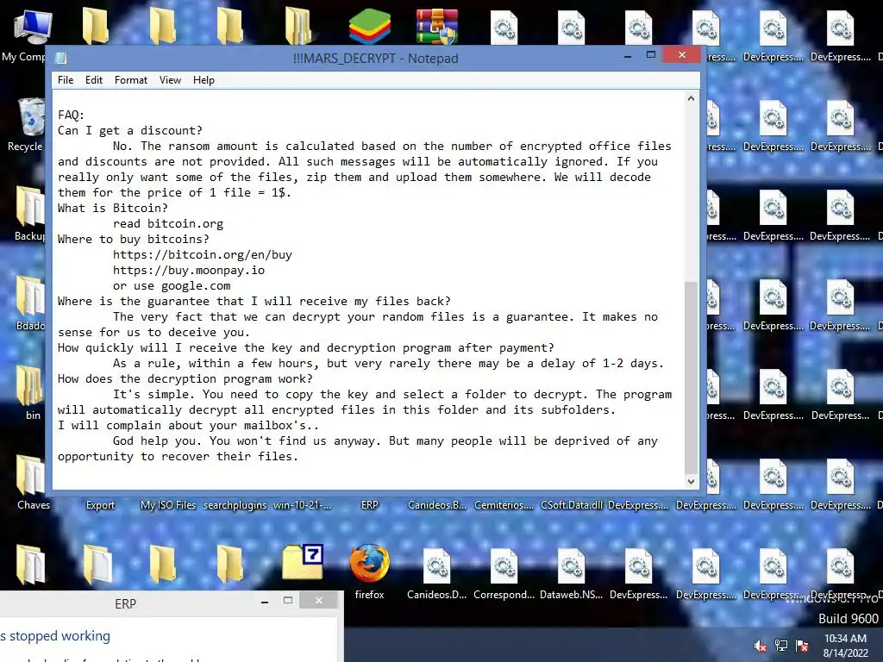Click the network tray icon
The width and height of the screenshot is (883, 662).
pos(781,646)
